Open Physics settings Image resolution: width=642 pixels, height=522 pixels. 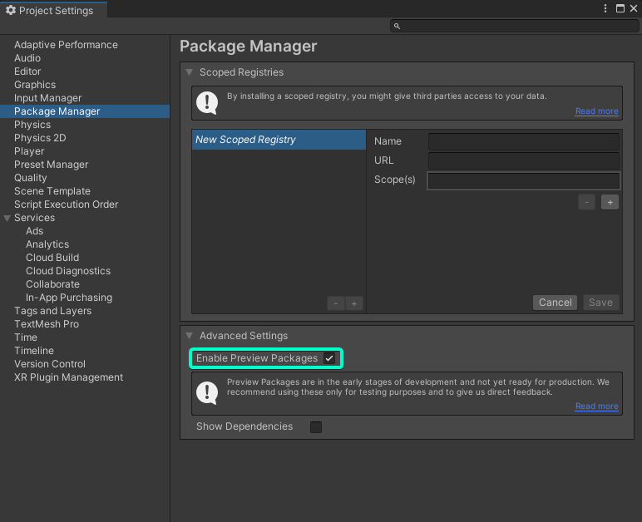[x=32, y=125]
